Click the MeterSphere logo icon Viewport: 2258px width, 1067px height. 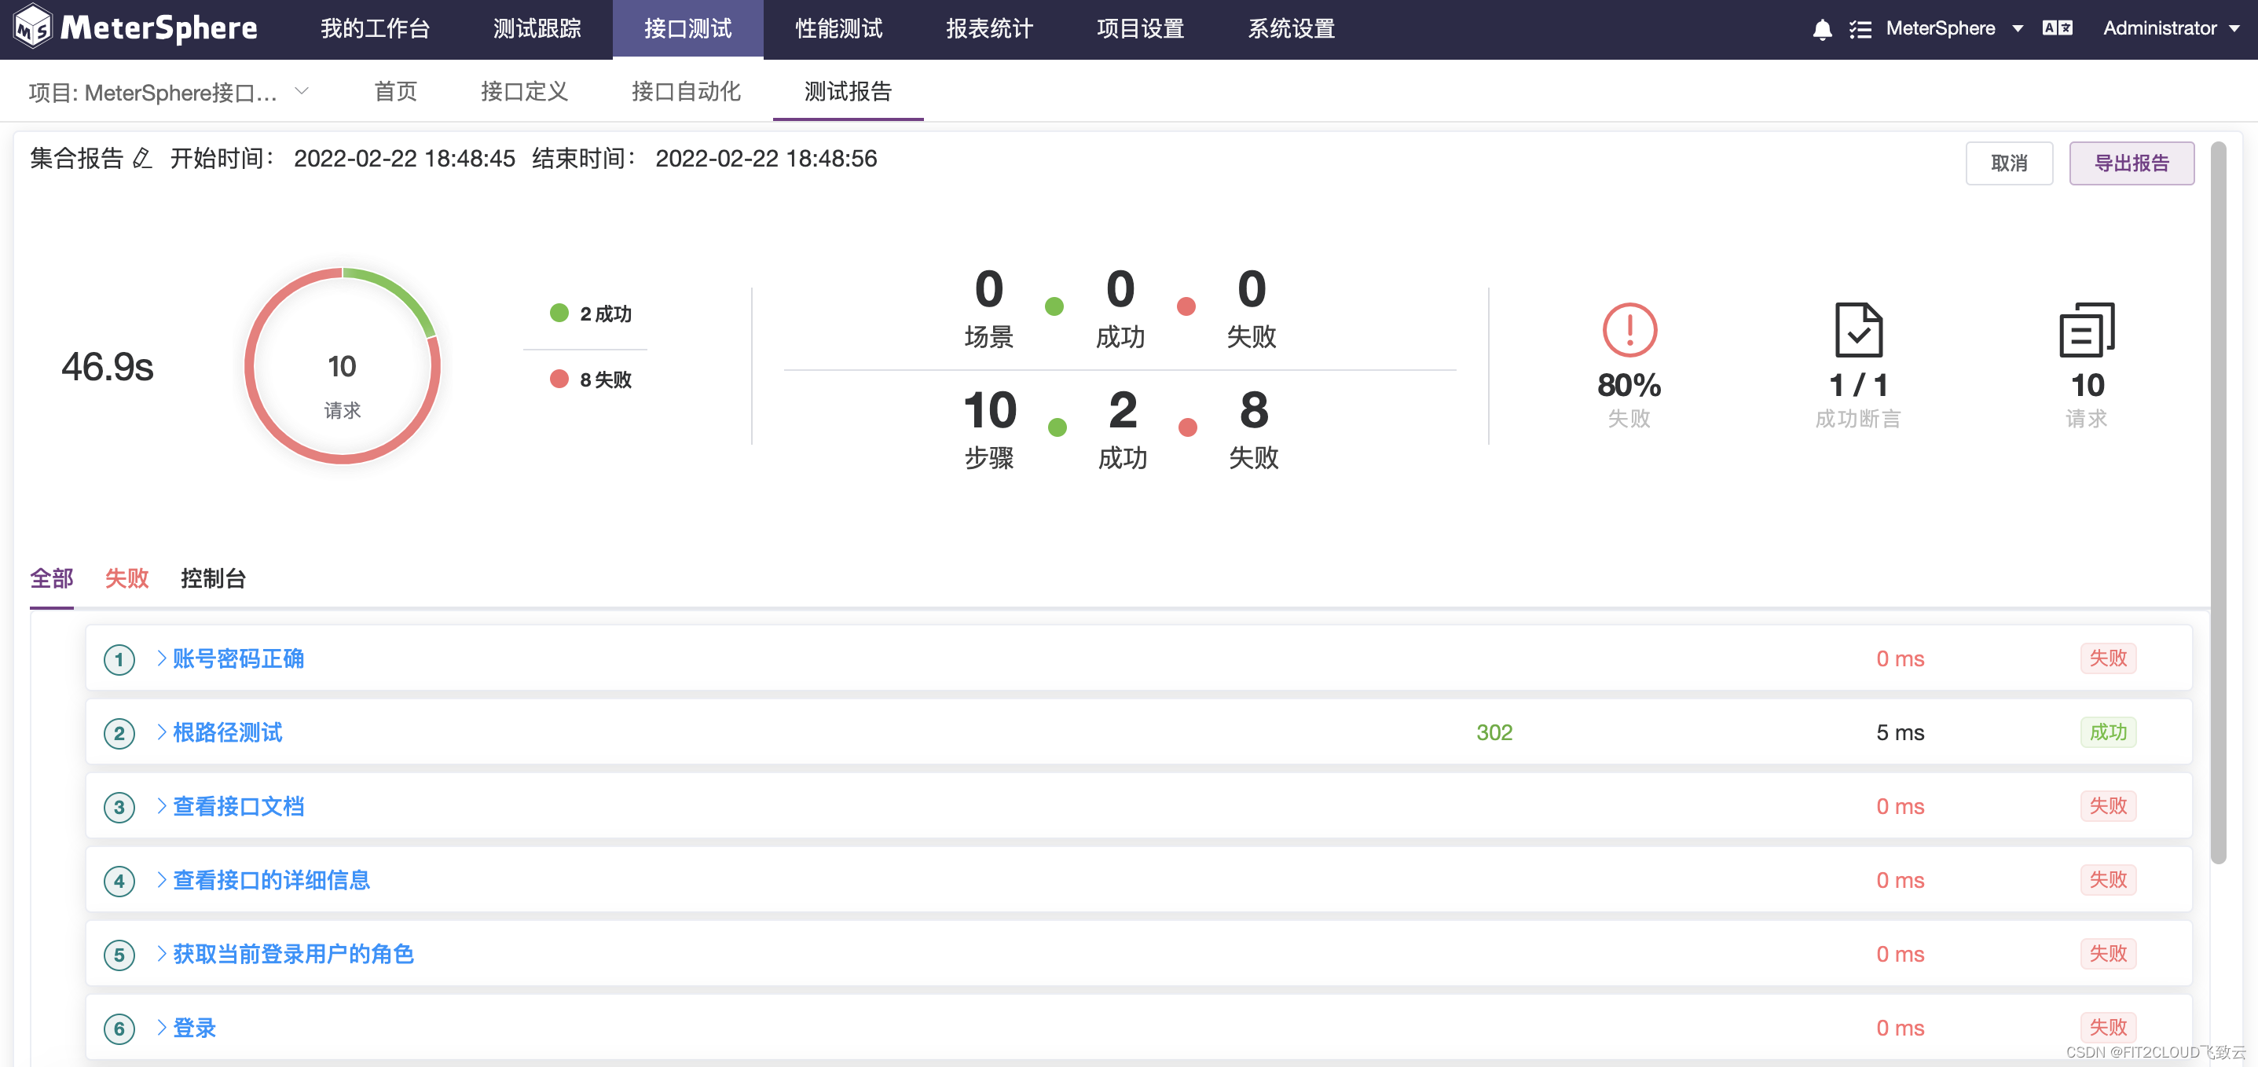point(33,27)
